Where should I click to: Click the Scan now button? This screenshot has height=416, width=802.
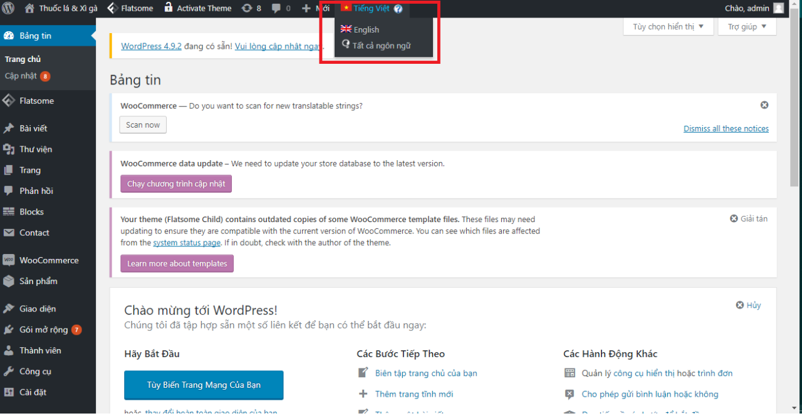[x=143, y=125]
